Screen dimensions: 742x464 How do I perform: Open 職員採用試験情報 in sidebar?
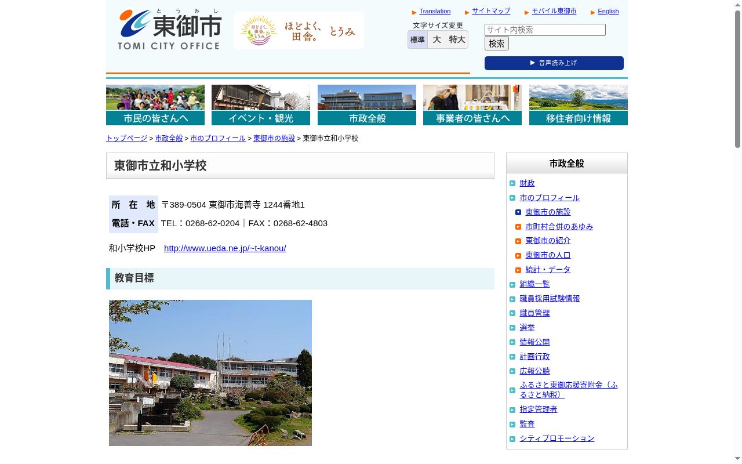550,299
